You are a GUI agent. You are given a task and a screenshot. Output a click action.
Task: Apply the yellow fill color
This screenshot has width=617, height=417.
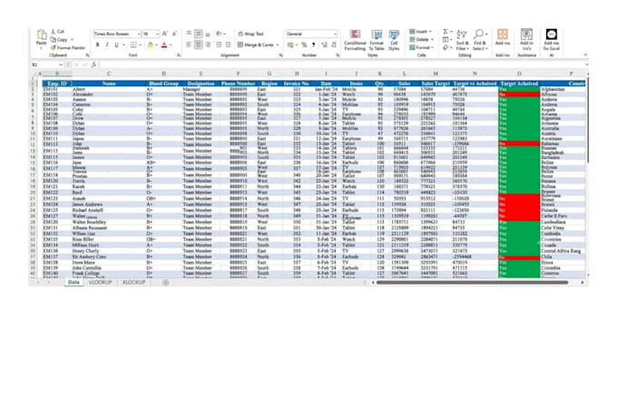click(150, 45)
